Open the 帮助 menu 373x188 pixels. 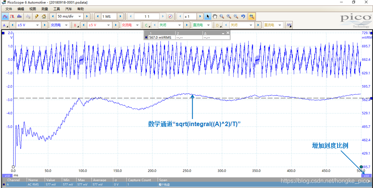pos(80,9)
